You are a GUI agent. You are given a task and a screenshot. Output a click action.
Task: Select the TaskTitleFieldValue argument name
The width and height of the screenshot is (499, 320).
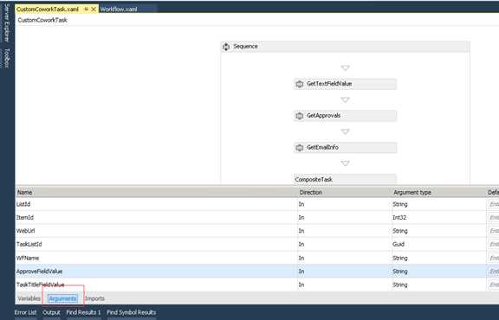click(x=41, y=285)
